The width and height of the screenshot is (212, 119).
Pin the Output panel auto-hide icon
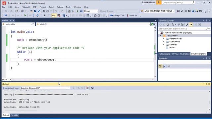206,84
